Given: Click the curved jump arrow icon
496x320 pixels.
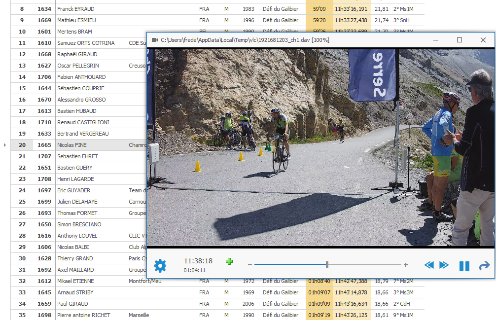Looking at the screenshot, I should 484,266.
